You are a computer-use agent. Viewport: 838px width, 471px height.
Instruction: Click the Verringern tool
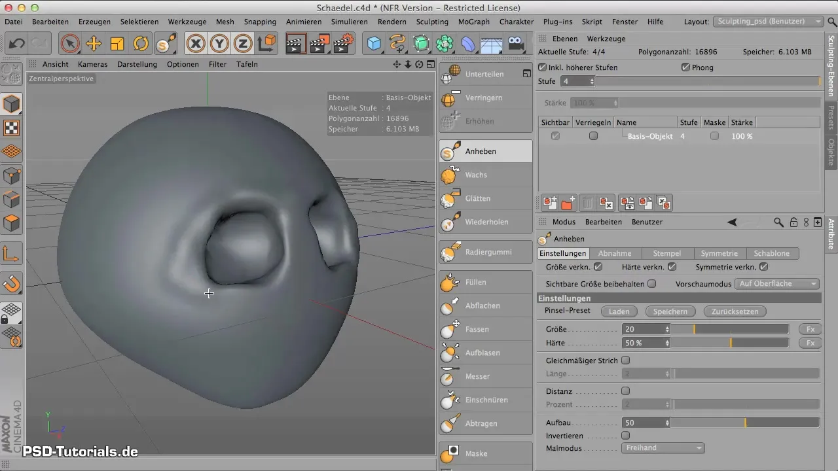(x=485, y=97)
